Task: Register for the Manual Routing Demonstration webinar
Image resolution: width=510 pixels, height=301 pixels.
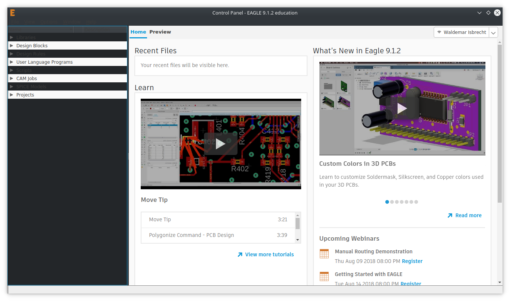Action: pyautogui.click(x=412, y=261)
